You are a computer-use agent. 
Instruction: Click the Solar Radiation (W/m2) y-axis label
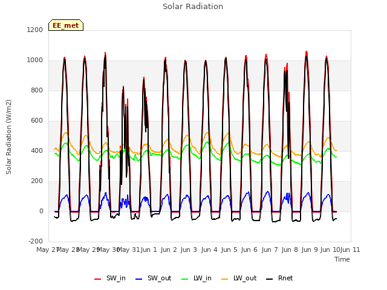point(8,137)
